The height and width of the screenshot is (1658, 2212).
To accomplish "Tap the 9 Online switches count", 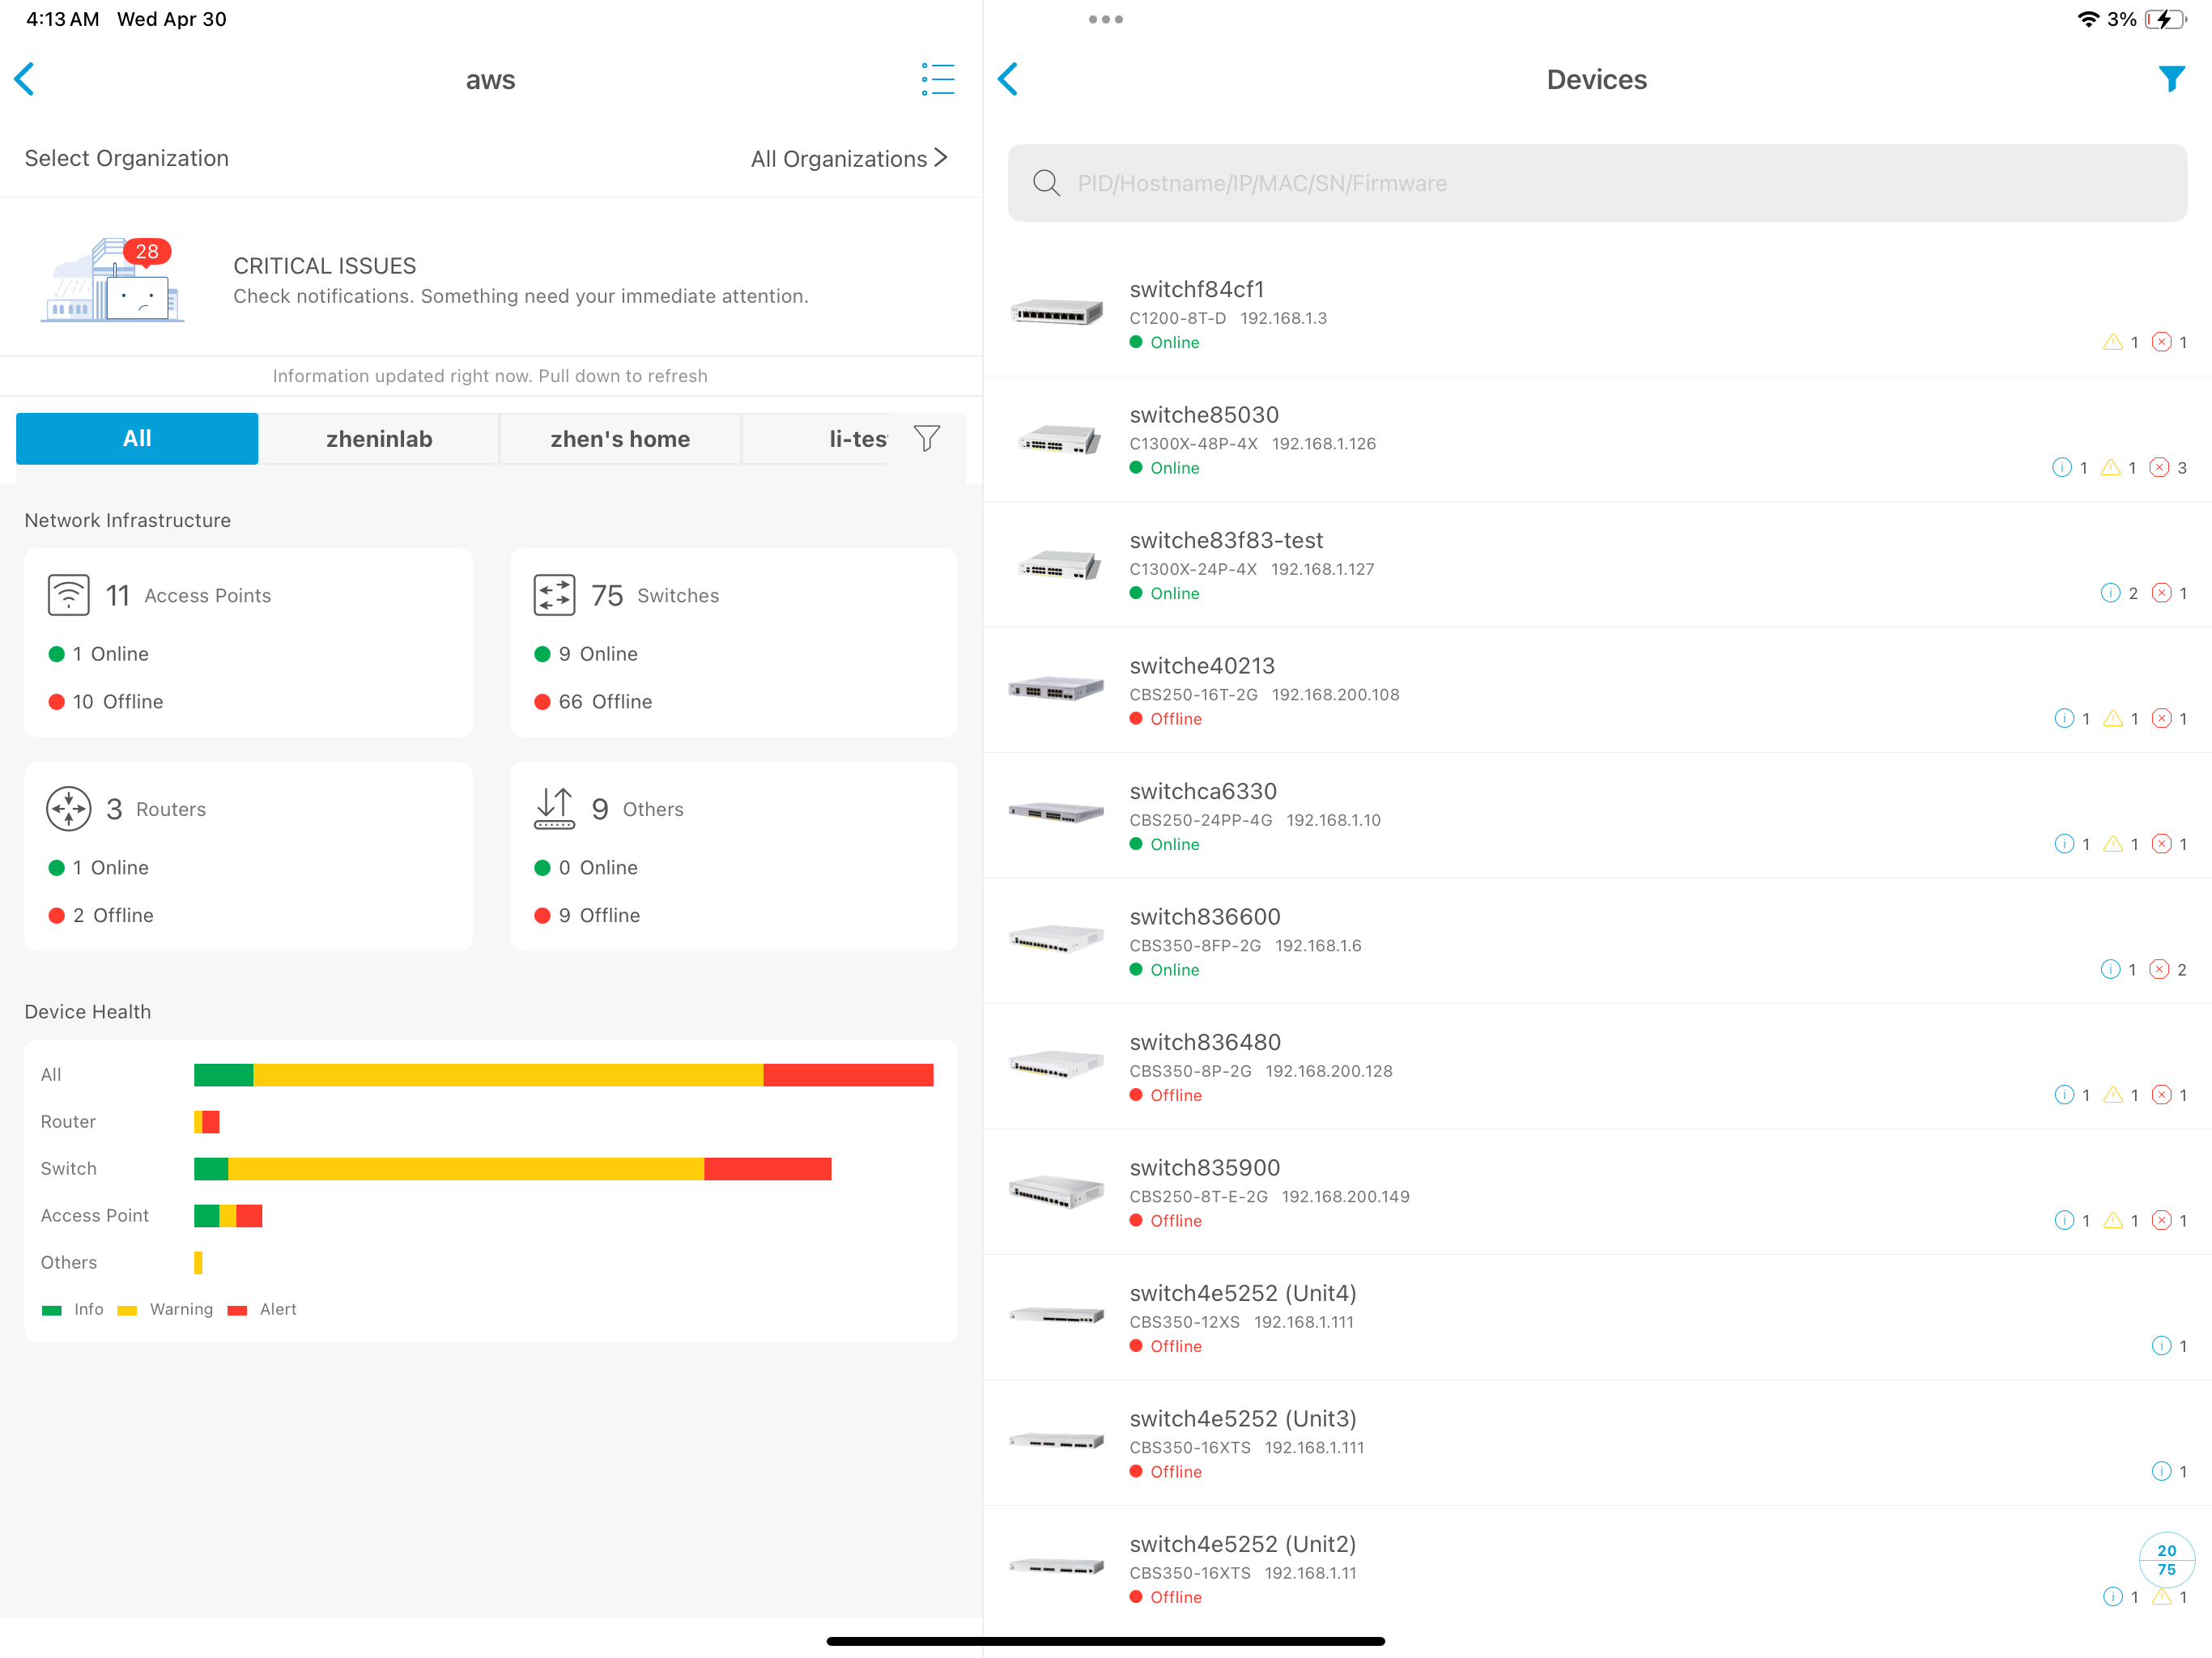I will (586, 654).
